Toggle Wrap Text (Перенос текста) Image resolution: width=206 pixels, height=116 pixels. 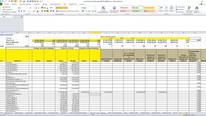pyautogui.click(x=61, y=8)
